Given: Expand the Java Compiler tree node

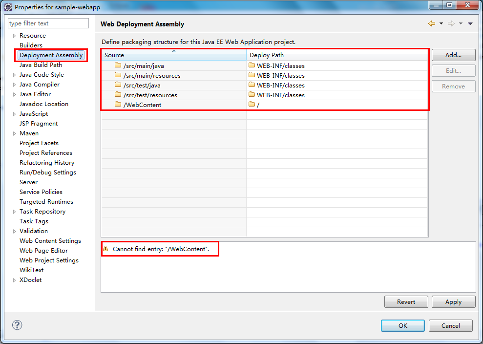Looking at the screenshot, I should pos(15,85).
